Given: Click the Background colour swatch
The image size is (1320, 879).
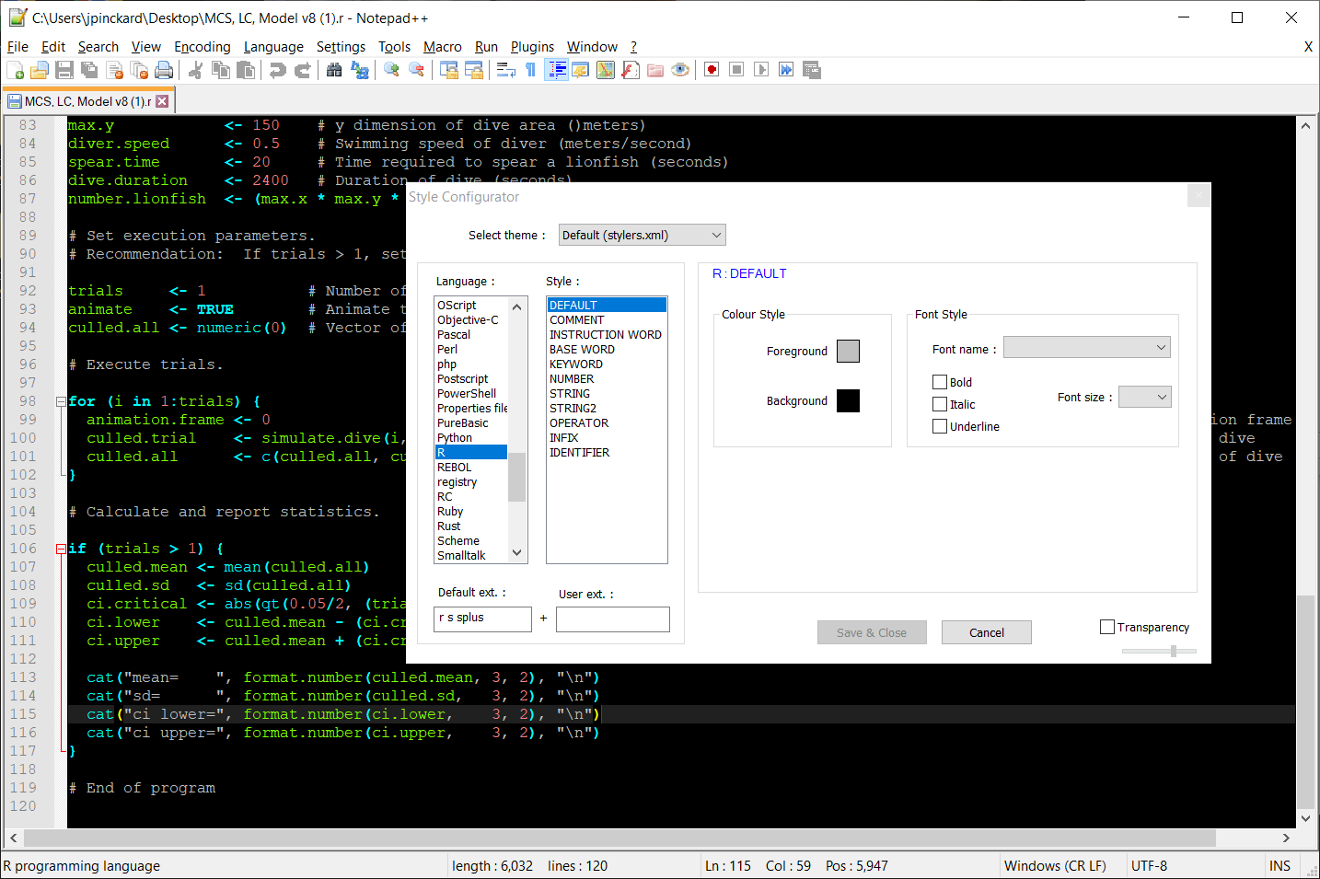Looking at the screenshot, I should [x=848, y=400].
